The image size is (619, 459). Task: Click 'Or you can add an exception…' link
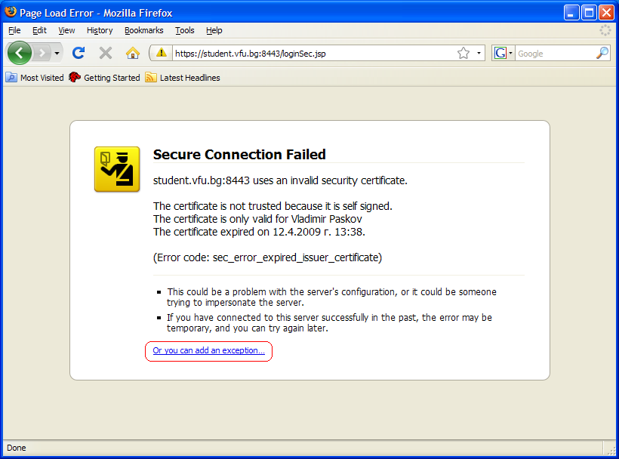click(x=209, y=350)
